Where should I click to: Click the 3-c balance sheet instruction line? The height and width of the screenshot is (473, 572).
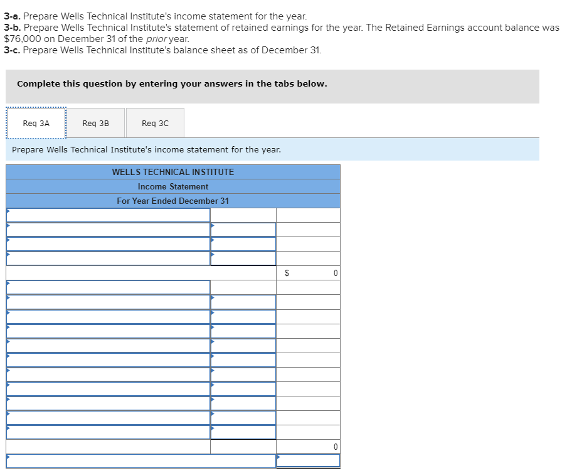(x=162, y=50)
